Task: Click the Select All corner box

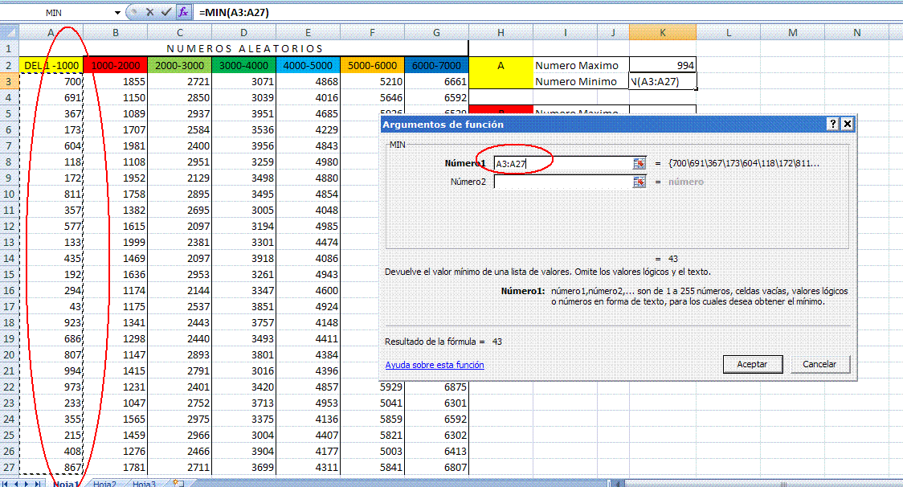Action: (x=9, y=32)
